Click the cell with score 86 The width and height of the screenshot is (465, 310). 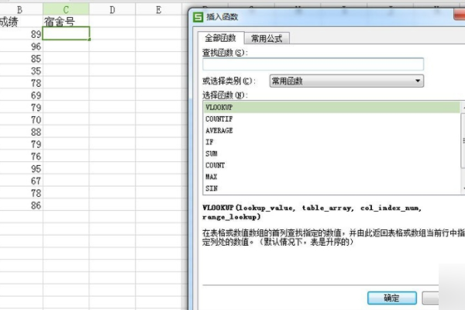(x=21, y=205)
